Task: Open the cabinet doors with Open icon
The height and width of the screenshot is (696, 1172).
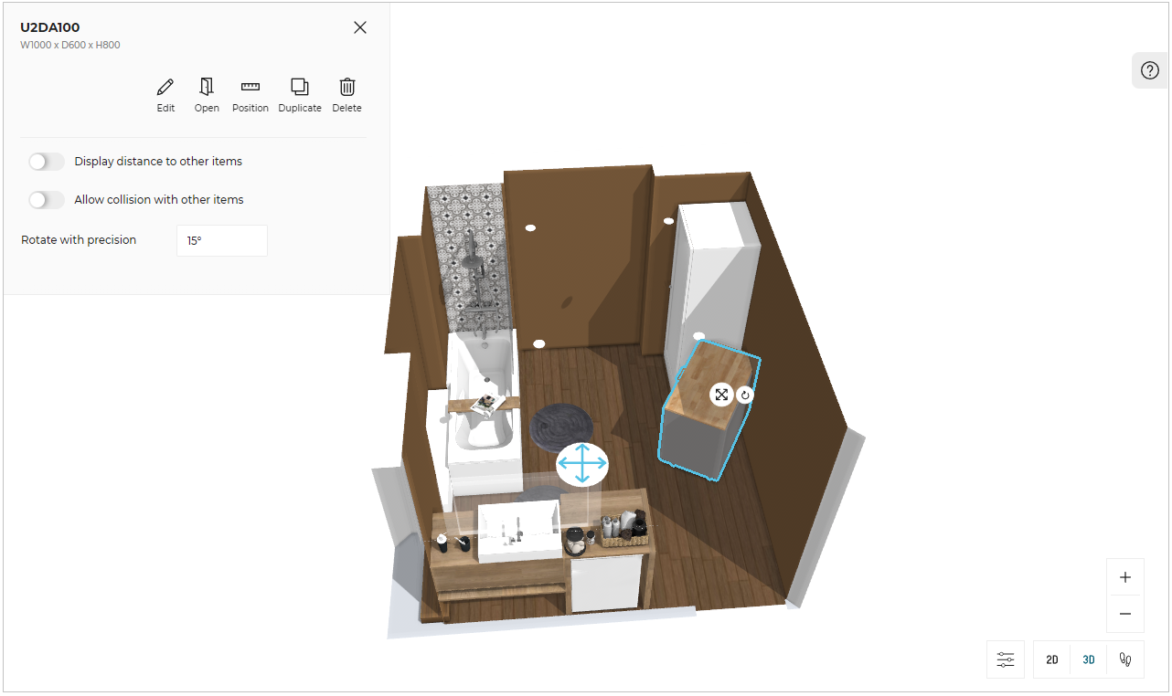Action: point(207,95)
